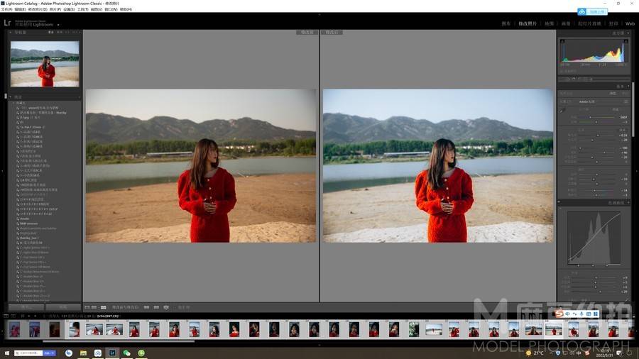
Task: Switch to the Web module
Action: click(630, 23)
